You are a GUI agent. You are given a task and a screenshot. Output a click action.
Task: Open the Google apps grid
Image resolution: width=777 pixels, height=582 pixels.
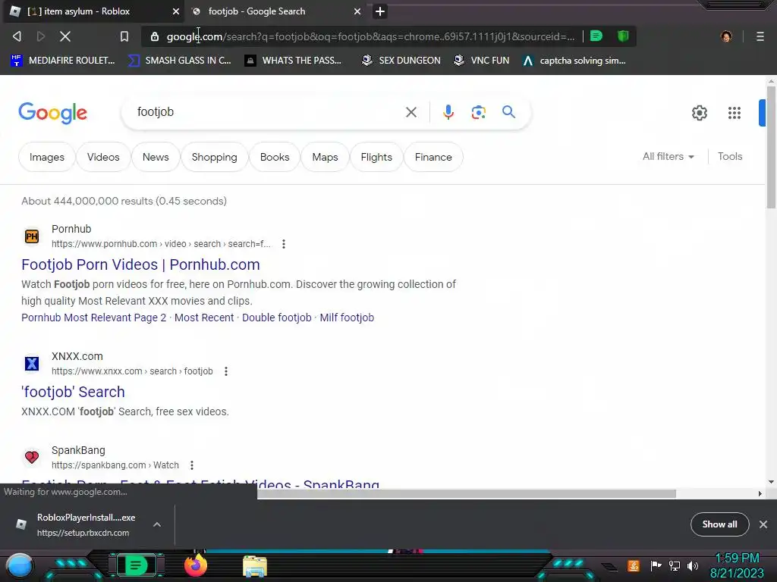tap(735, 113)
